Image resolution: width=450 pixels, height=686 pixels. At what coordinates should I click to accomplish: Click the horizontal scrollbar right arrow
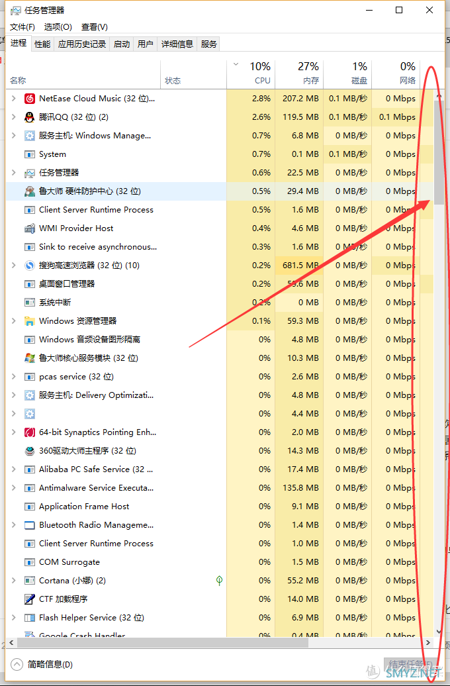click(428, 643)
